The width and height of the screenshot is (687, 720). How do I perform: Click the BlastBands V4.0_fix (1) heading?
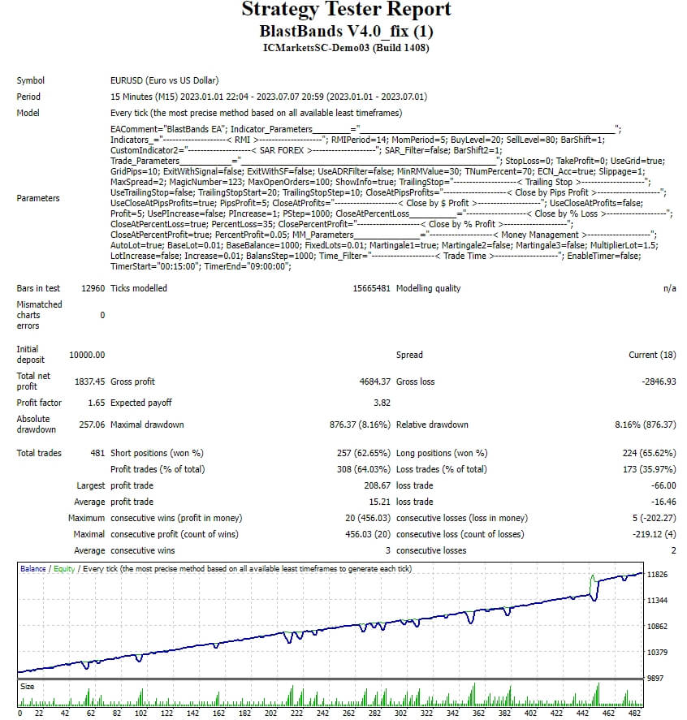coord(346,32)
